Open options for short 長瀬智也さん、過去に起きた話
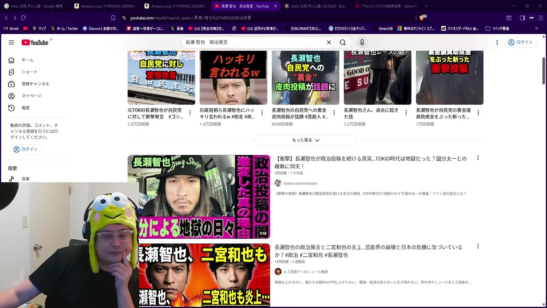This screenshot has width=547, height=308. pos(406,113)
